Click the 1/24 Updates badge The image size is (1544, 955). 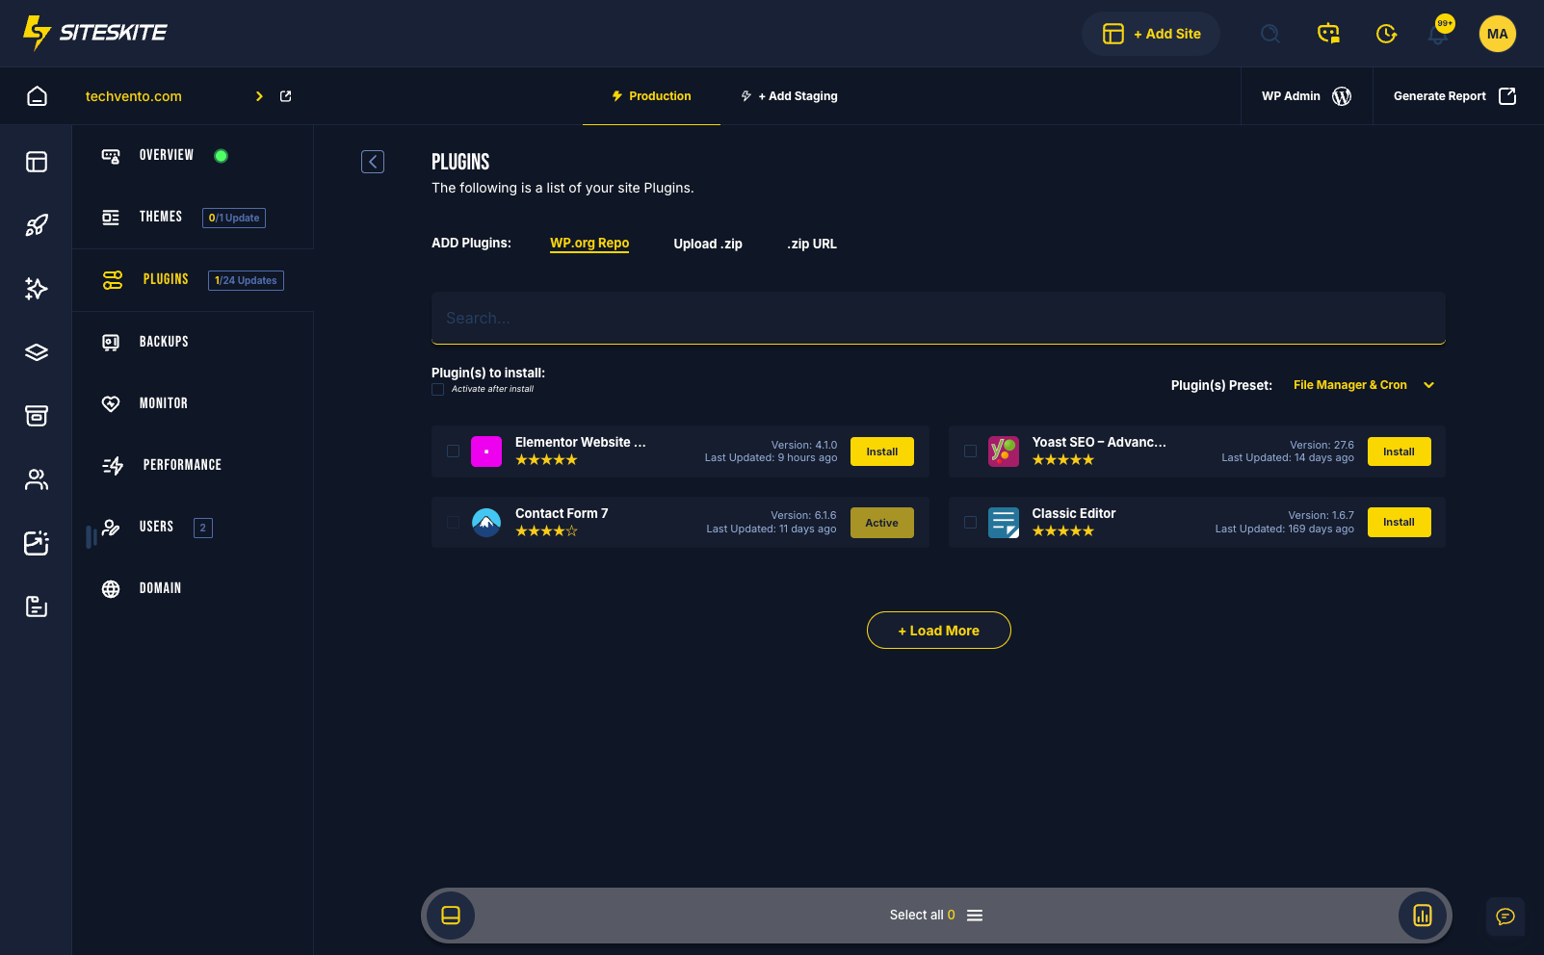pos(246,281)
